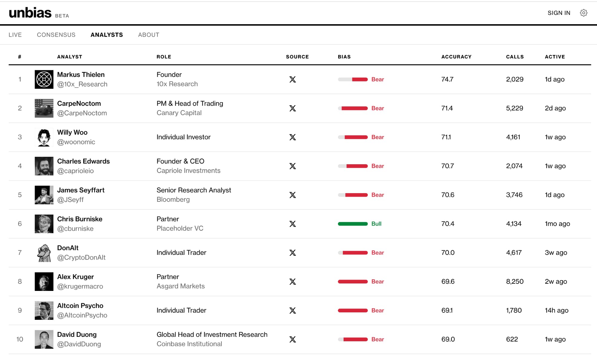The width and height of the screenshot is (597, 355).
Task: Click the SIGN IN button
Action: point(559,13)
